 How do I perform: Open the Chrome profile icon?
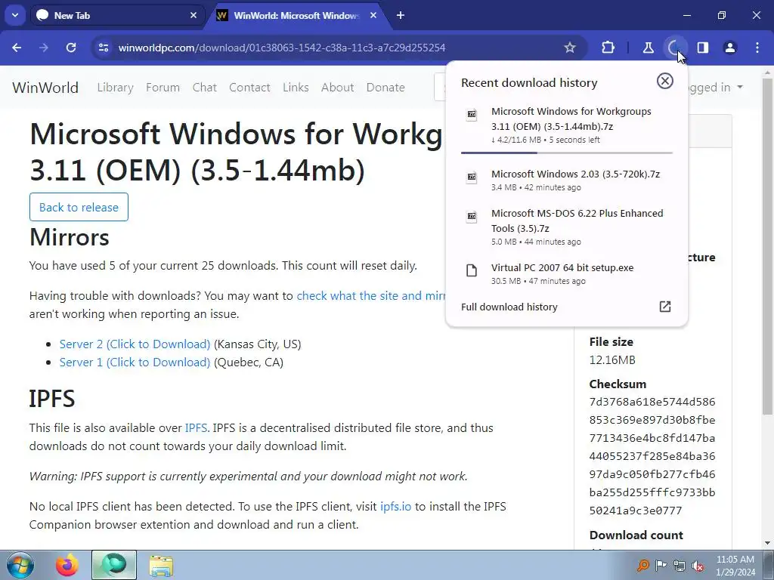(x=730, y=48)
